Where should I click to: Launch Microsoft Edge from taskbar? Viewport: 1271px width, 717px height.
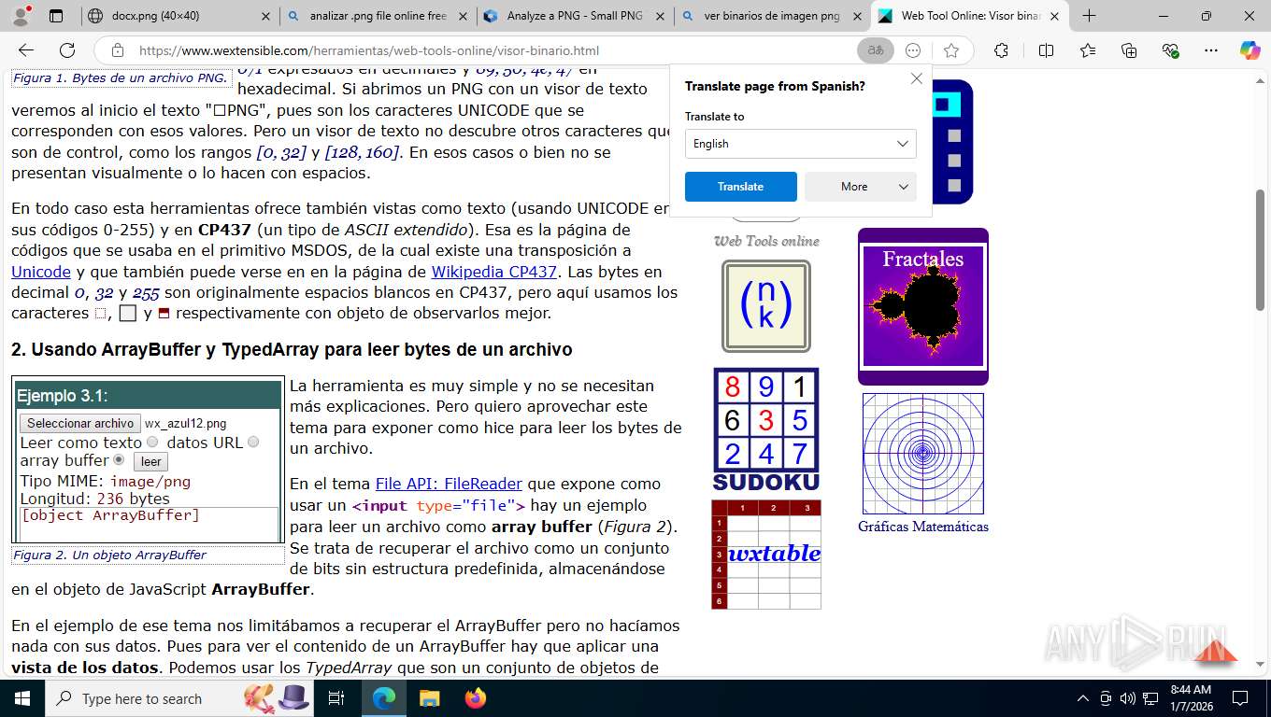(x=383, y=698)
